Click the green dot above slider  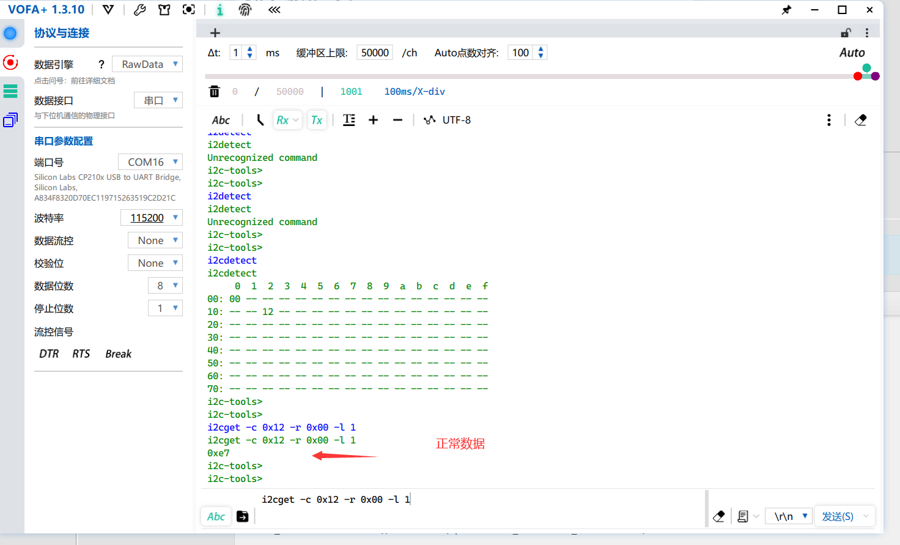point(866,67)
